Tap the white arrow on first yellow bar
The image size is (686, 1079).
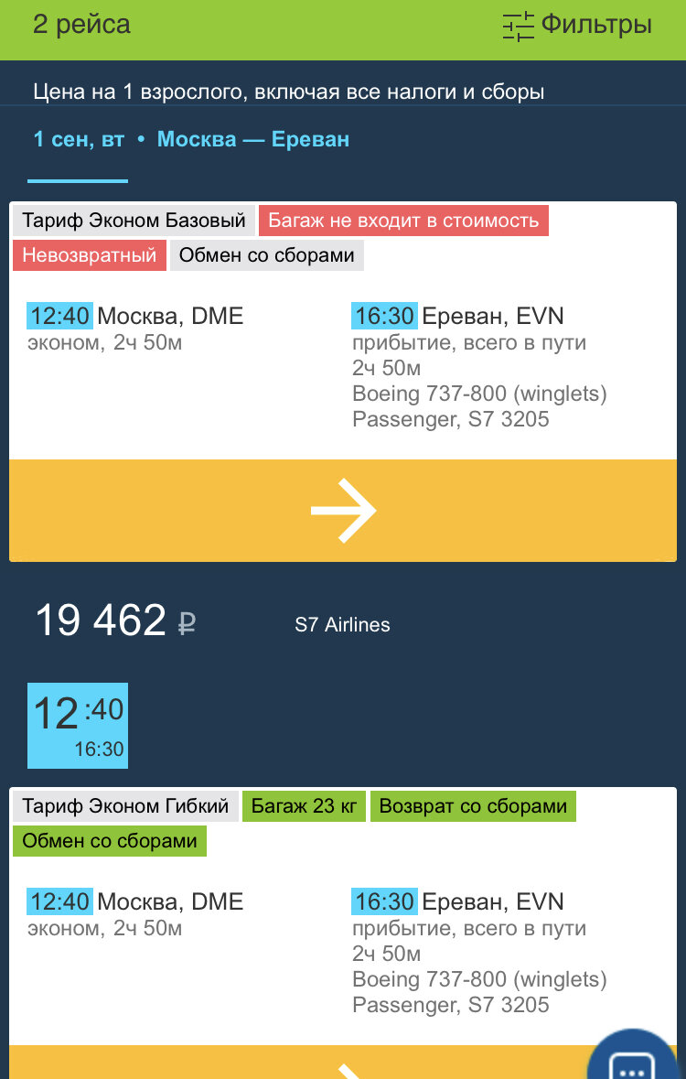[343, 510]
